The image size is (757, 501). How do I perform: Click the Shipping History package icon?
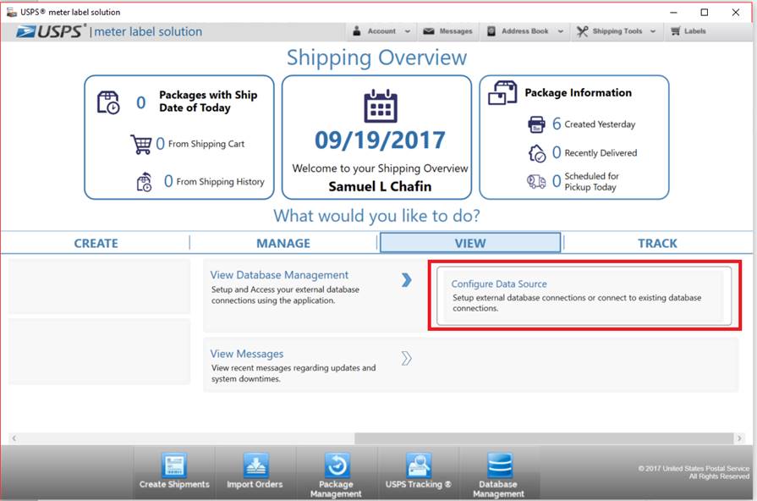pos(144,182)
